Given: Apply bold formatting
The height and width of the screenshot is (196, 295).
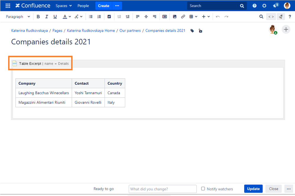Looking at the screenshot, I should click(x=38, y=17).
